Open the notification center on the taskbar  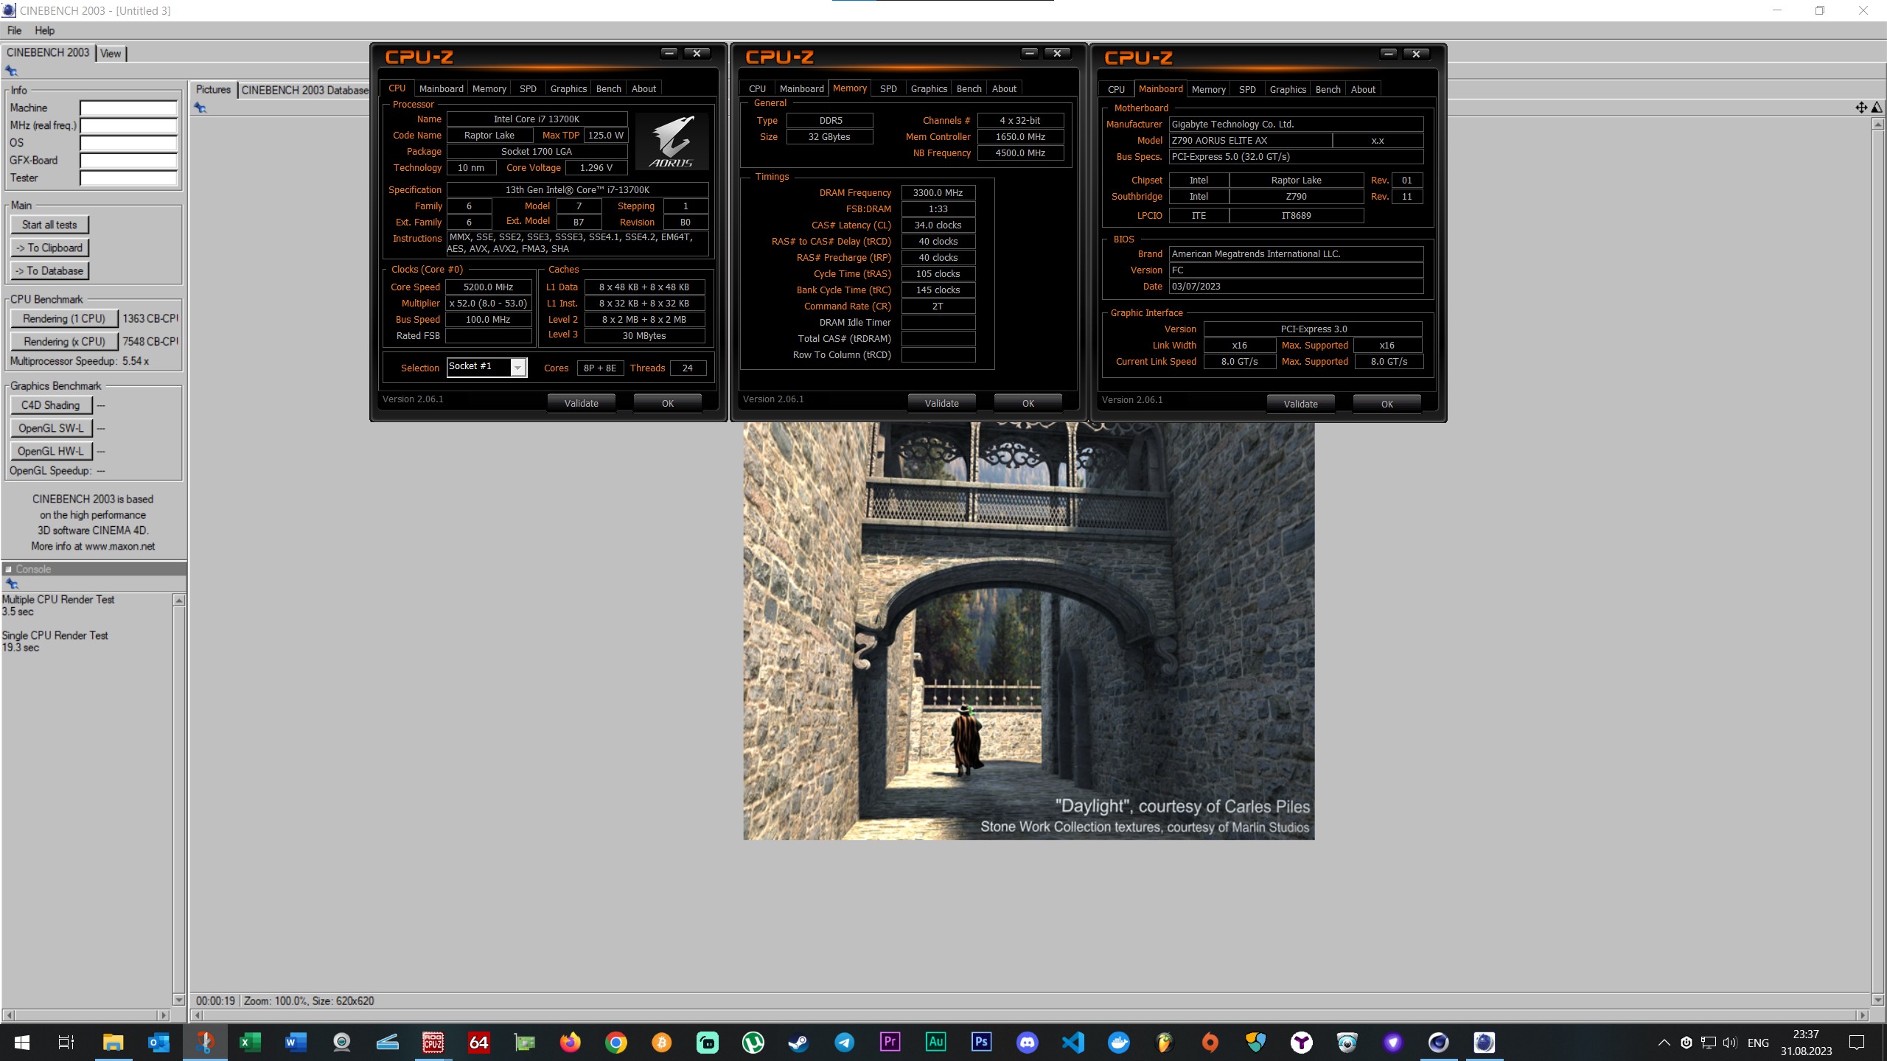(x=1857, y=1043)
